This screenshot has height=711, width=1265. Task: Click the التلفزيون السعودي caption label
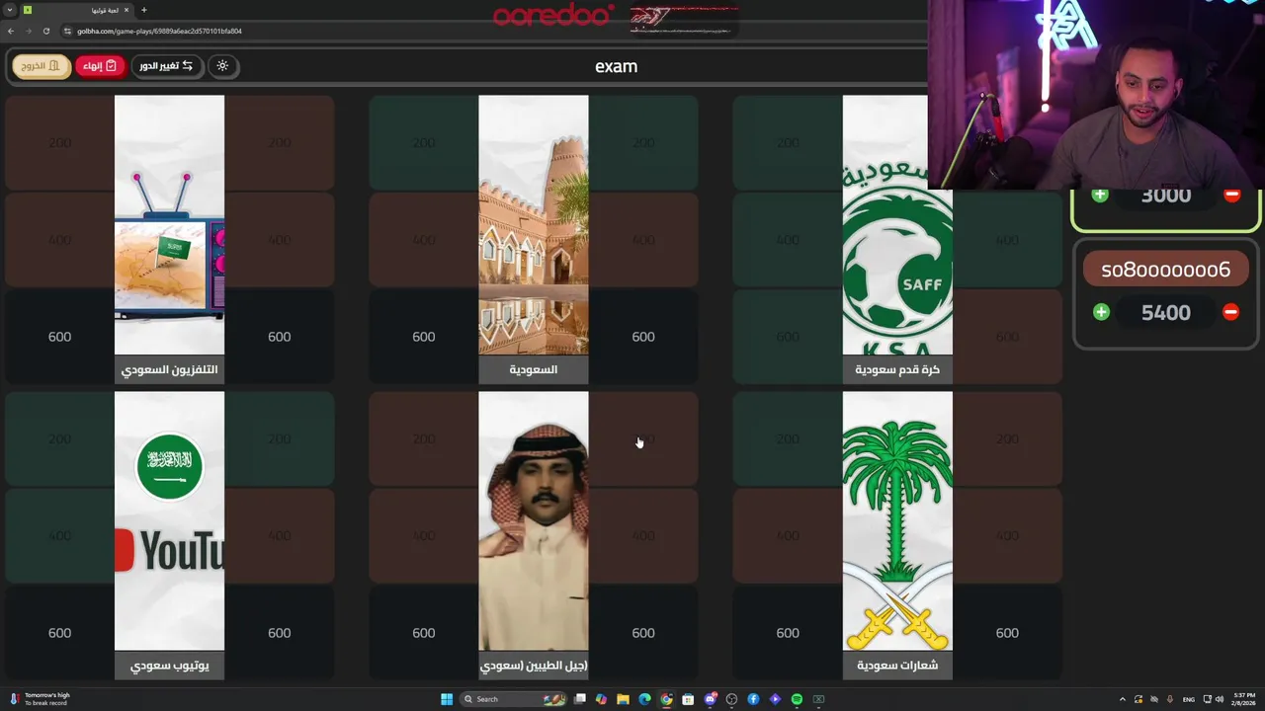(x=169, y=369)
